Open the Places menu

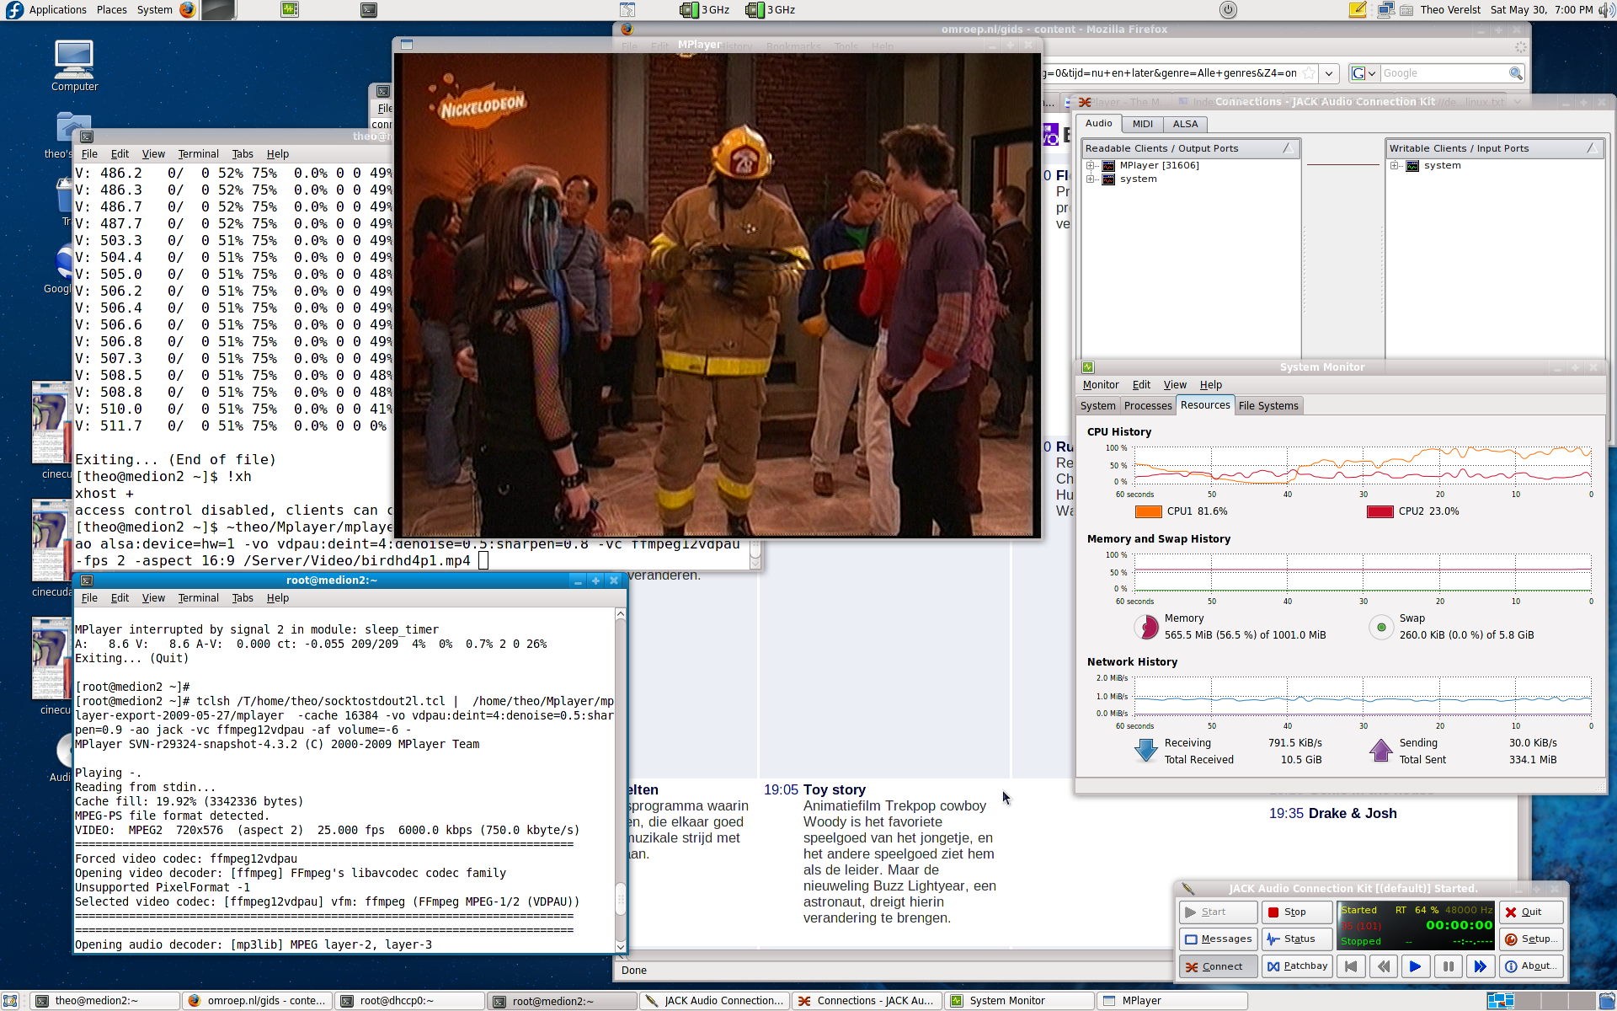pyautogui.click(x=111, y=10)
